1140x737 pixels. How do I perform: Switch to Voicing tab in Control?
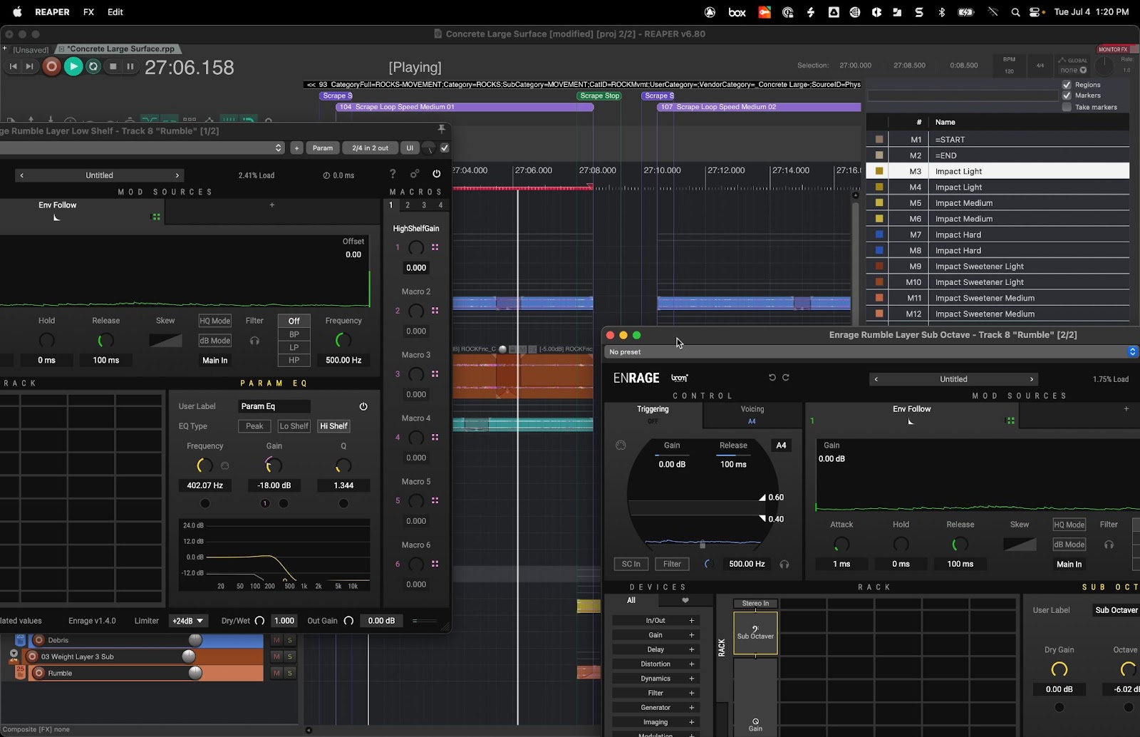click(x=752, y=413)
